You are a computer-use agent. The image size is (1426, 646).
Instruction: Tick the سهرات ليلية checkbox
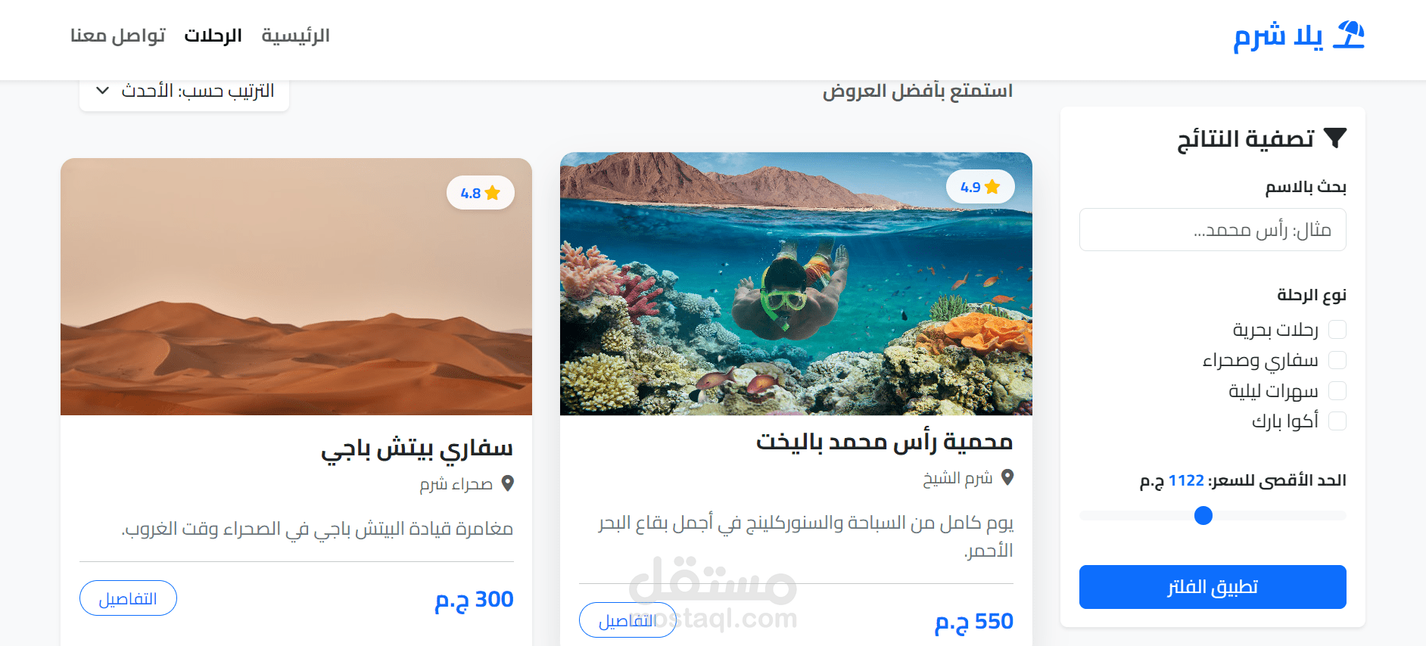pyautogui.click(x=1337, y=390)
